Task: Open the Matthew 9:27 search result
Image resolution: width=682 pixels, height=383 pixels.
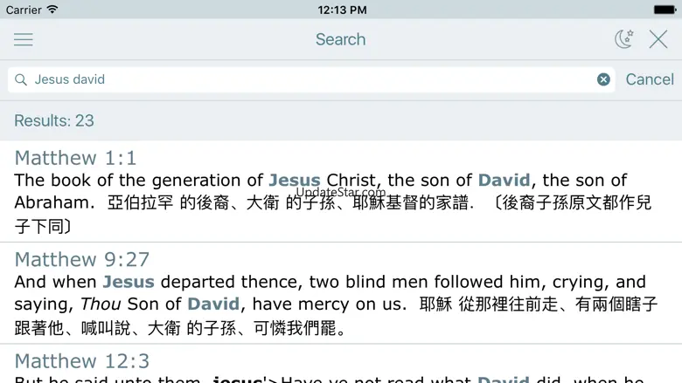Action: pos(82,259)
